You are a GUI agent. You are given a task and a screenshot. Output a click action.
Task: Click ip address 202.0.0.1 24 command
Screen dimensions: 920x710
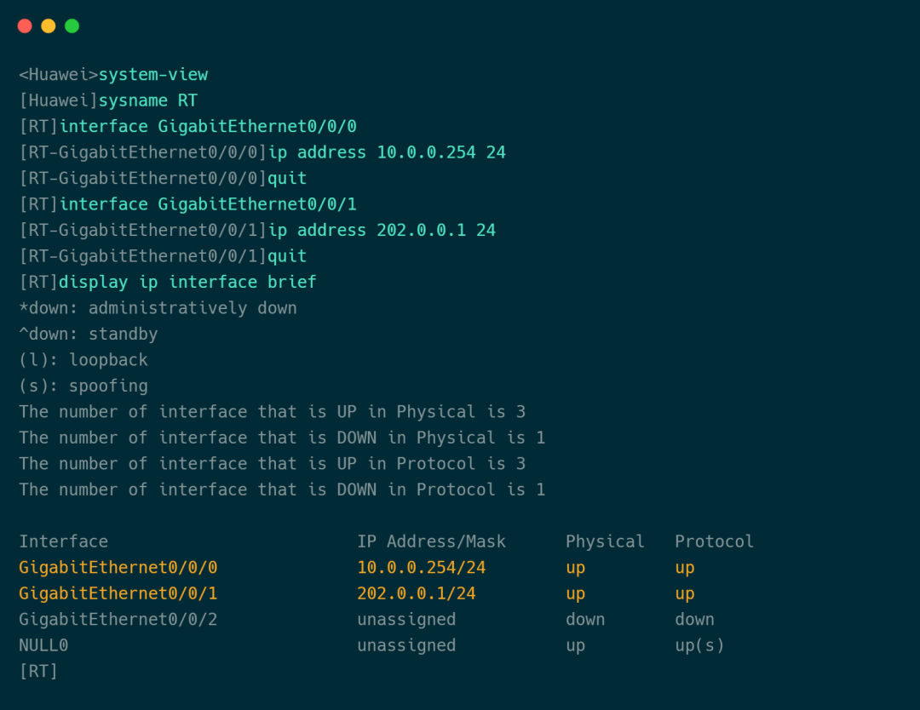click(x=382, y=230)
